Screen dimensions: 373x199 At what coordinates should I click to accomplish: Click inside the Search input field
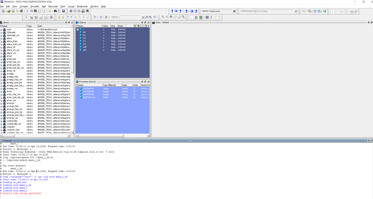click(130, 17)
